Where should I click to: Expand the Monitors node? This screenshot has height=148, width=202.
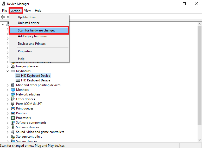click(8, 90)
